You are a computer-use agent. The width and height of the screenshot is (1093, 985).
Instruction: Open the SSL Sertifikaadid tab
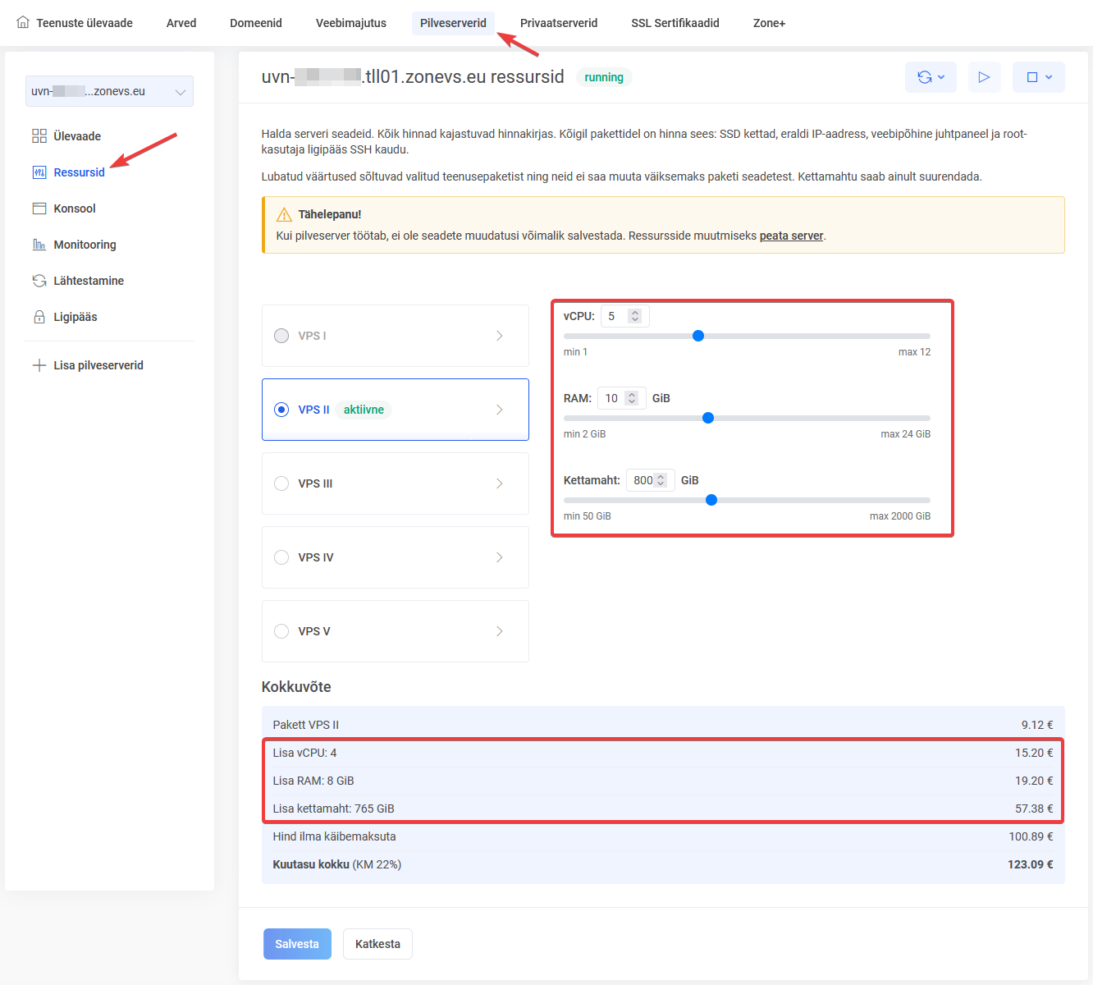click(x=675, y=23)
